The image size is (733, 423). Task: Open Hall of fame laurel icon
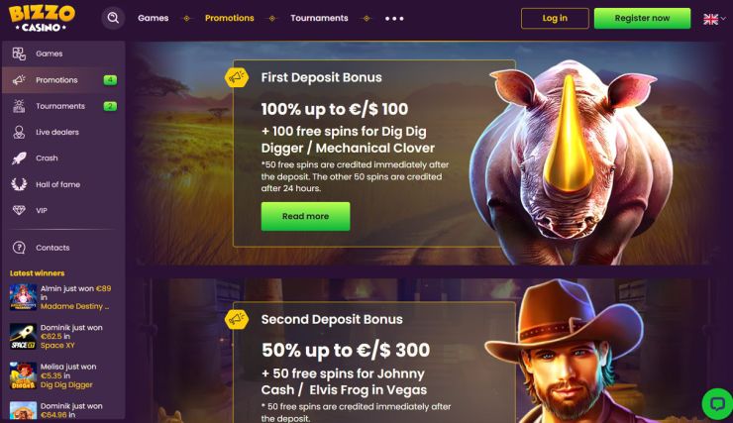(x=19, y=184)
